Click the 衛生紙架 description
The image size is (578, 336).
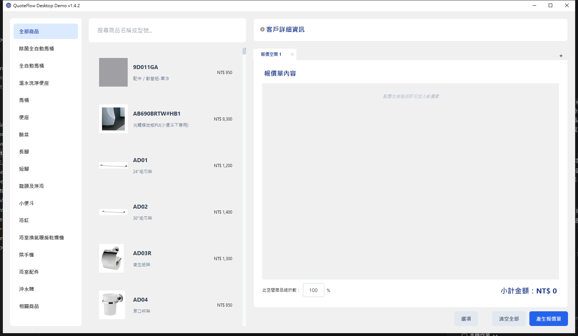(142, 265)
